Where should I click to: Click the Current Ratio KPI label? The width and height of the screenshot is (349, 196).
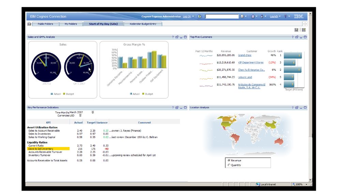[36, 146]
